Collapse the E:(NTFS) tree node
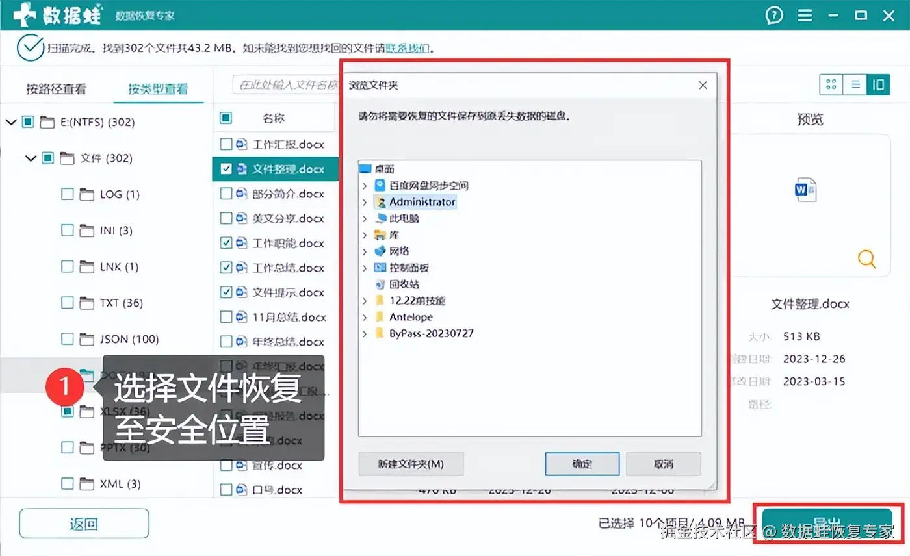The image size is (910, 556). click(10, 121)
